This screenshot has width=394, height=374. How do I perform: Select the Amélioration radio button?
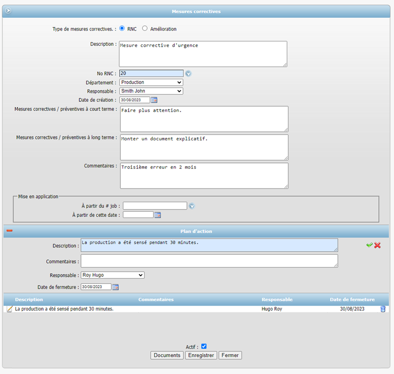145,28
